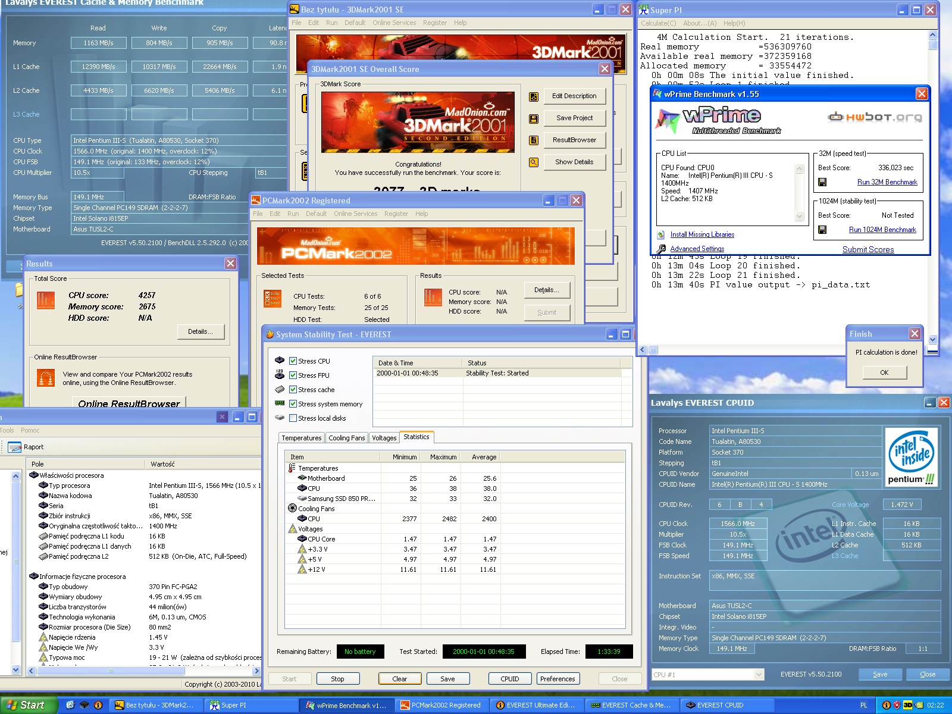The width and height of the screenshot is (952, 714).
Task: Open the Voltages tab
Action: [384, 438]
